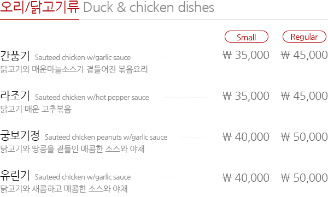Image resolution: width=328 pixels, height=197 pixels.
Task: Select the 유린기 dish name
Action: coord(15,175)
